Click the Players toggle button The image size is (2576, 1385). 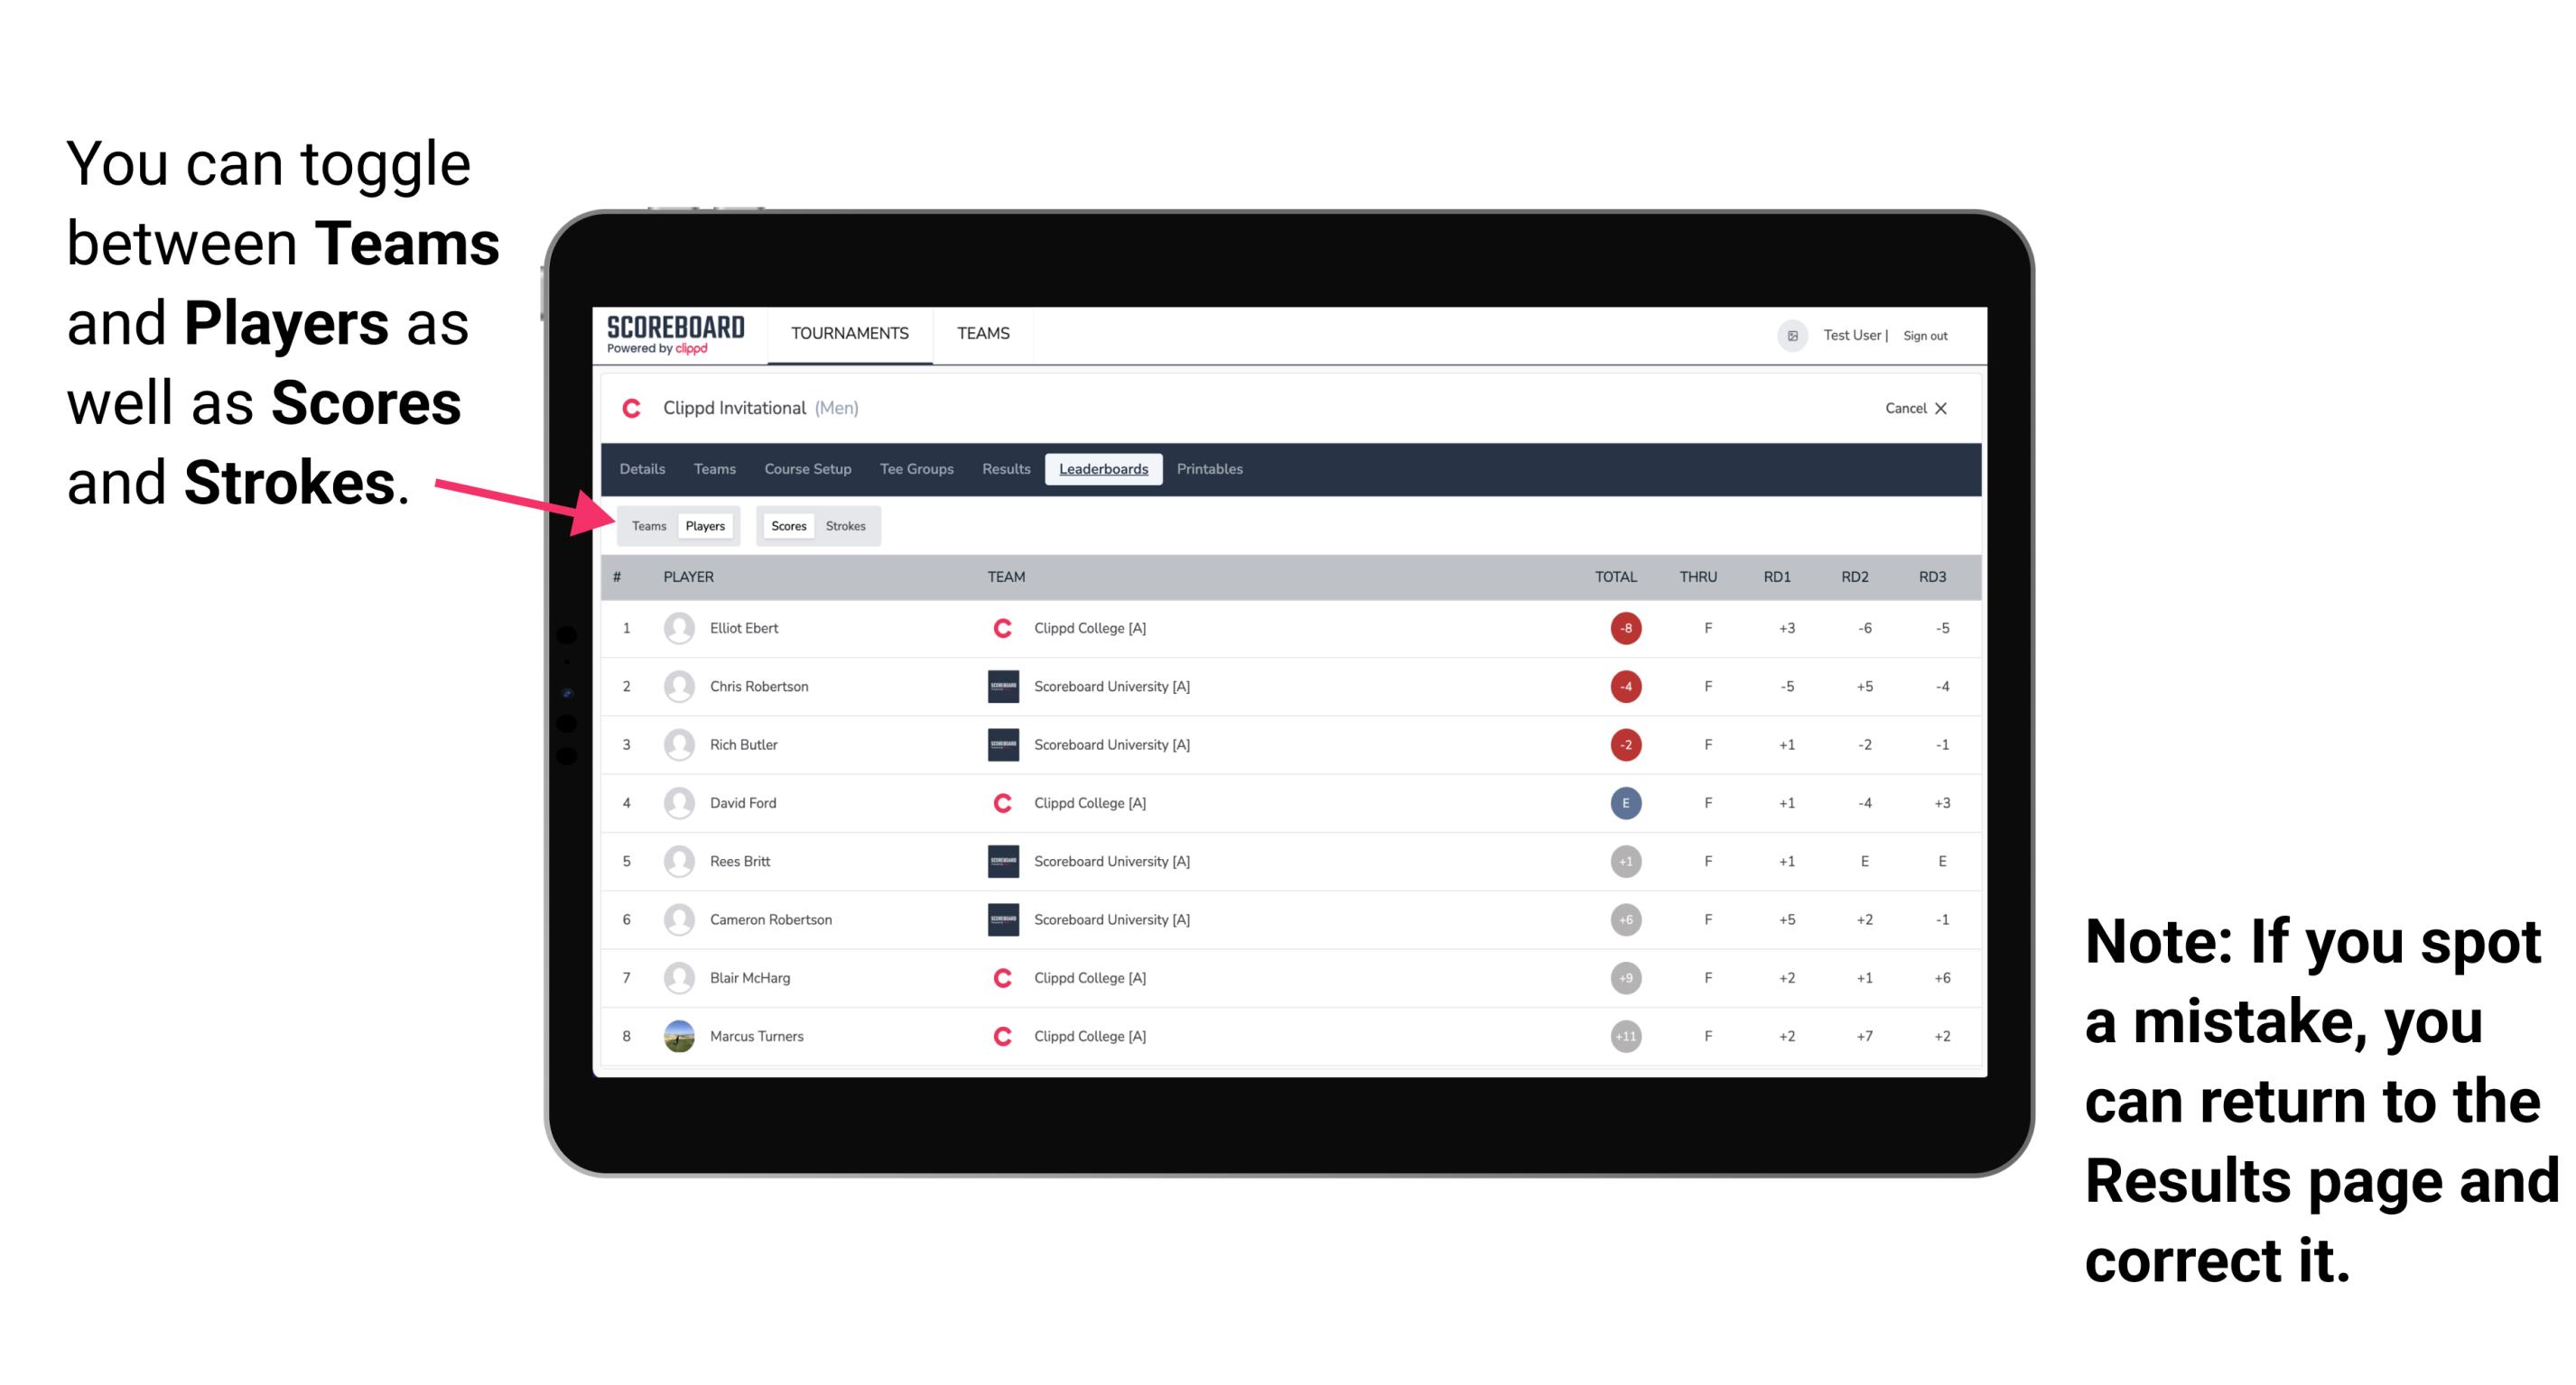tap(706, 525)
